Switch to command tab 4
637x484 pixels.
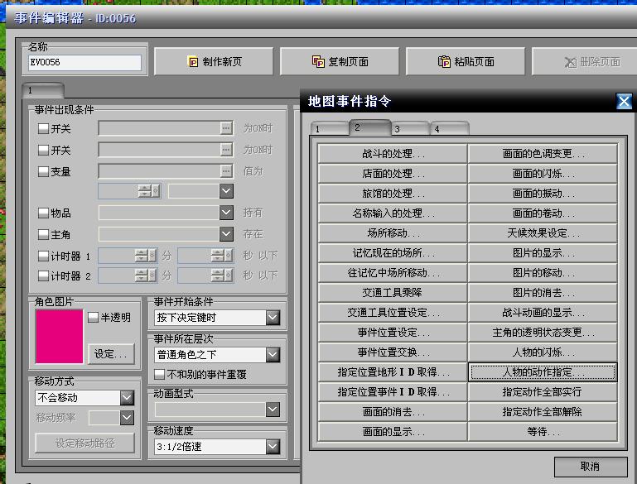pos(449,128)
